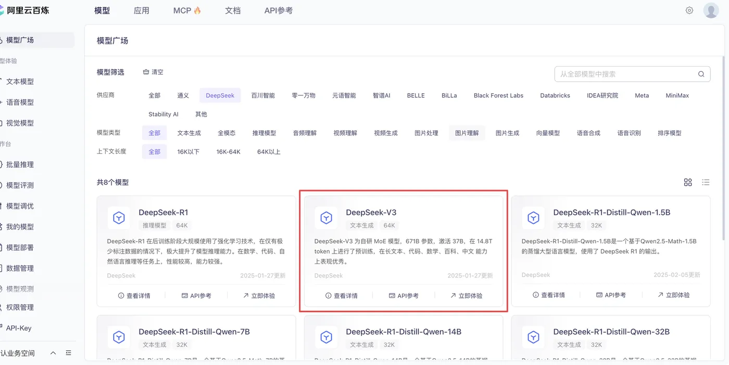The image size is (729, 365).
Task: Open API参考 for DeepSeek-R1 card
Action: pyautogui.click(x=196, y=296)
